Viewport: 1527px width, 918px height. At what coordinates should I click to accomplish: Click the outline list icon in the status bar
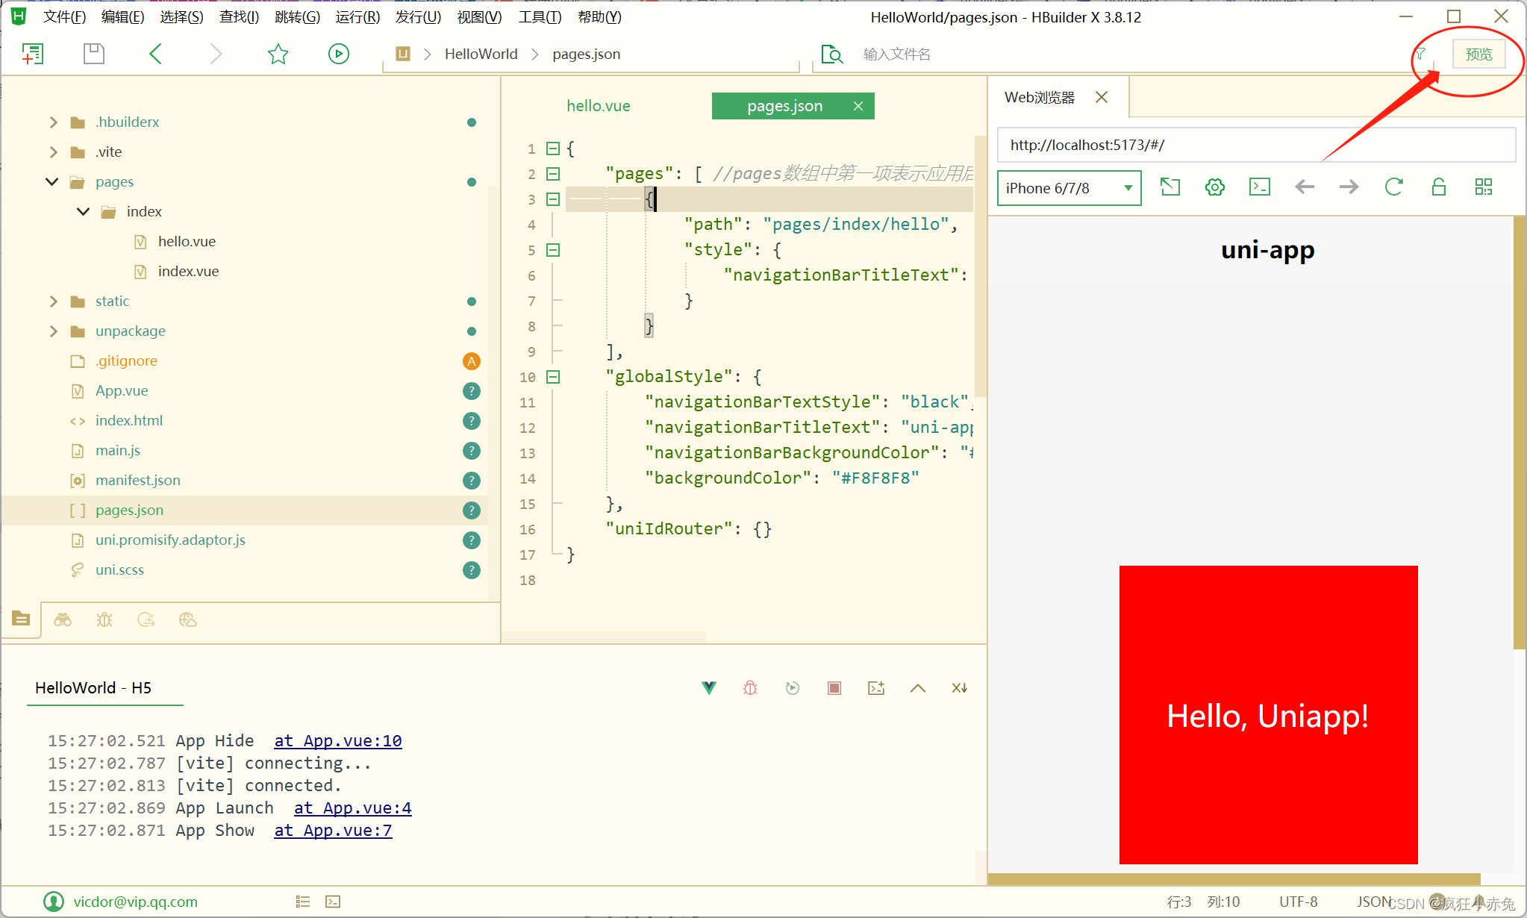pos(303,902)
